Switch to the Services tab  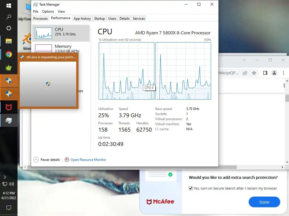pos(139,18)
